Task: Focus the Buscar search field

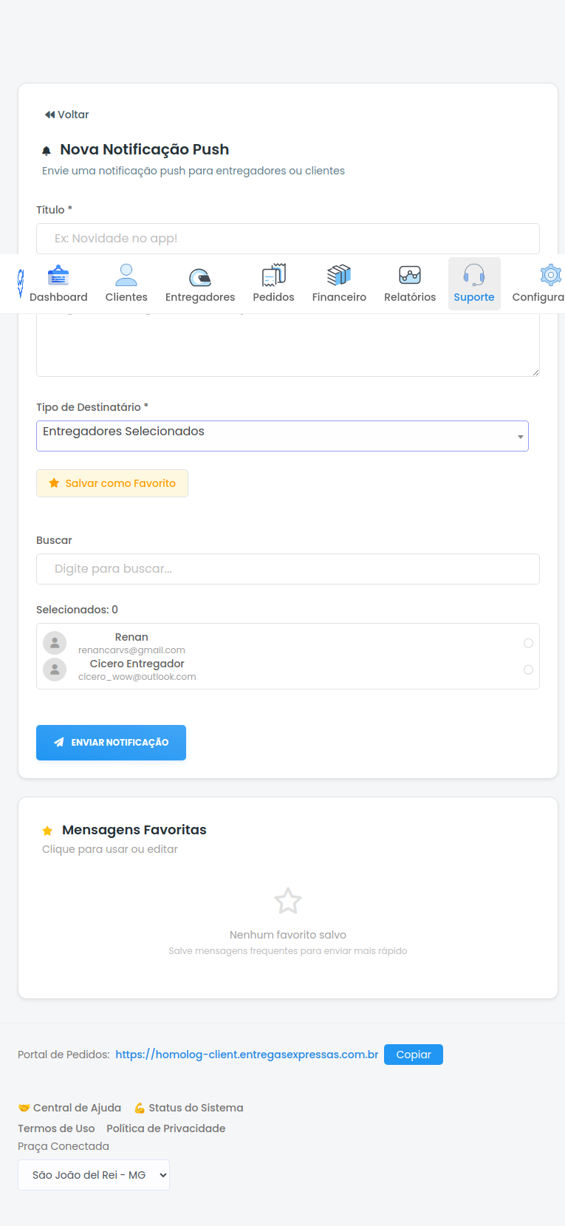Action: point(288,569)
